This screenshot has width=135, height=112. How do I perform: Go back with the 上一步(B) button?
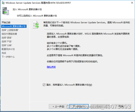(x=59, y=106)
